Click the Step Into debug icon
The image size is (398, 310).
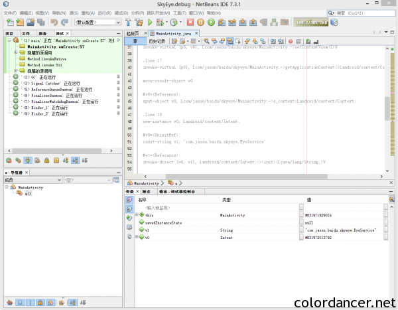tap(242, 23)
